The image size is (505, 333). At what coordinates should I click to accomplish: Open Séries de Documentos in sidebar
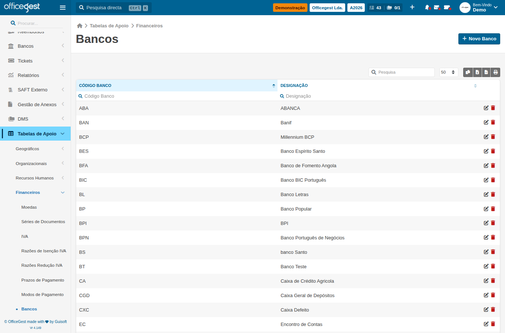click(43, 222)
